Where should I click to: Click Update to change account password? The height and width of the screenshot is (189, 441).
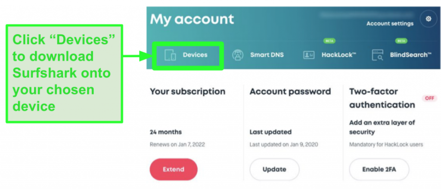274,169
